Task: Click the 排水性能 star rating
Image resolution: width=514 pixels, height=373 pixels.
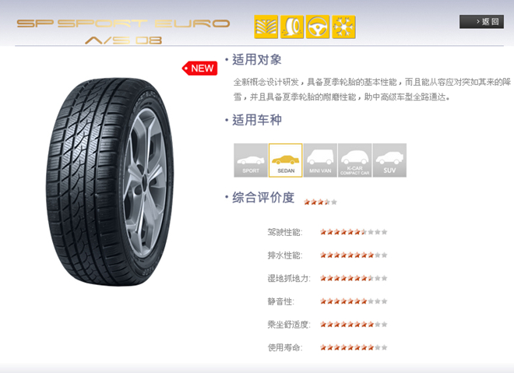Action: click(x=354, y=255)
